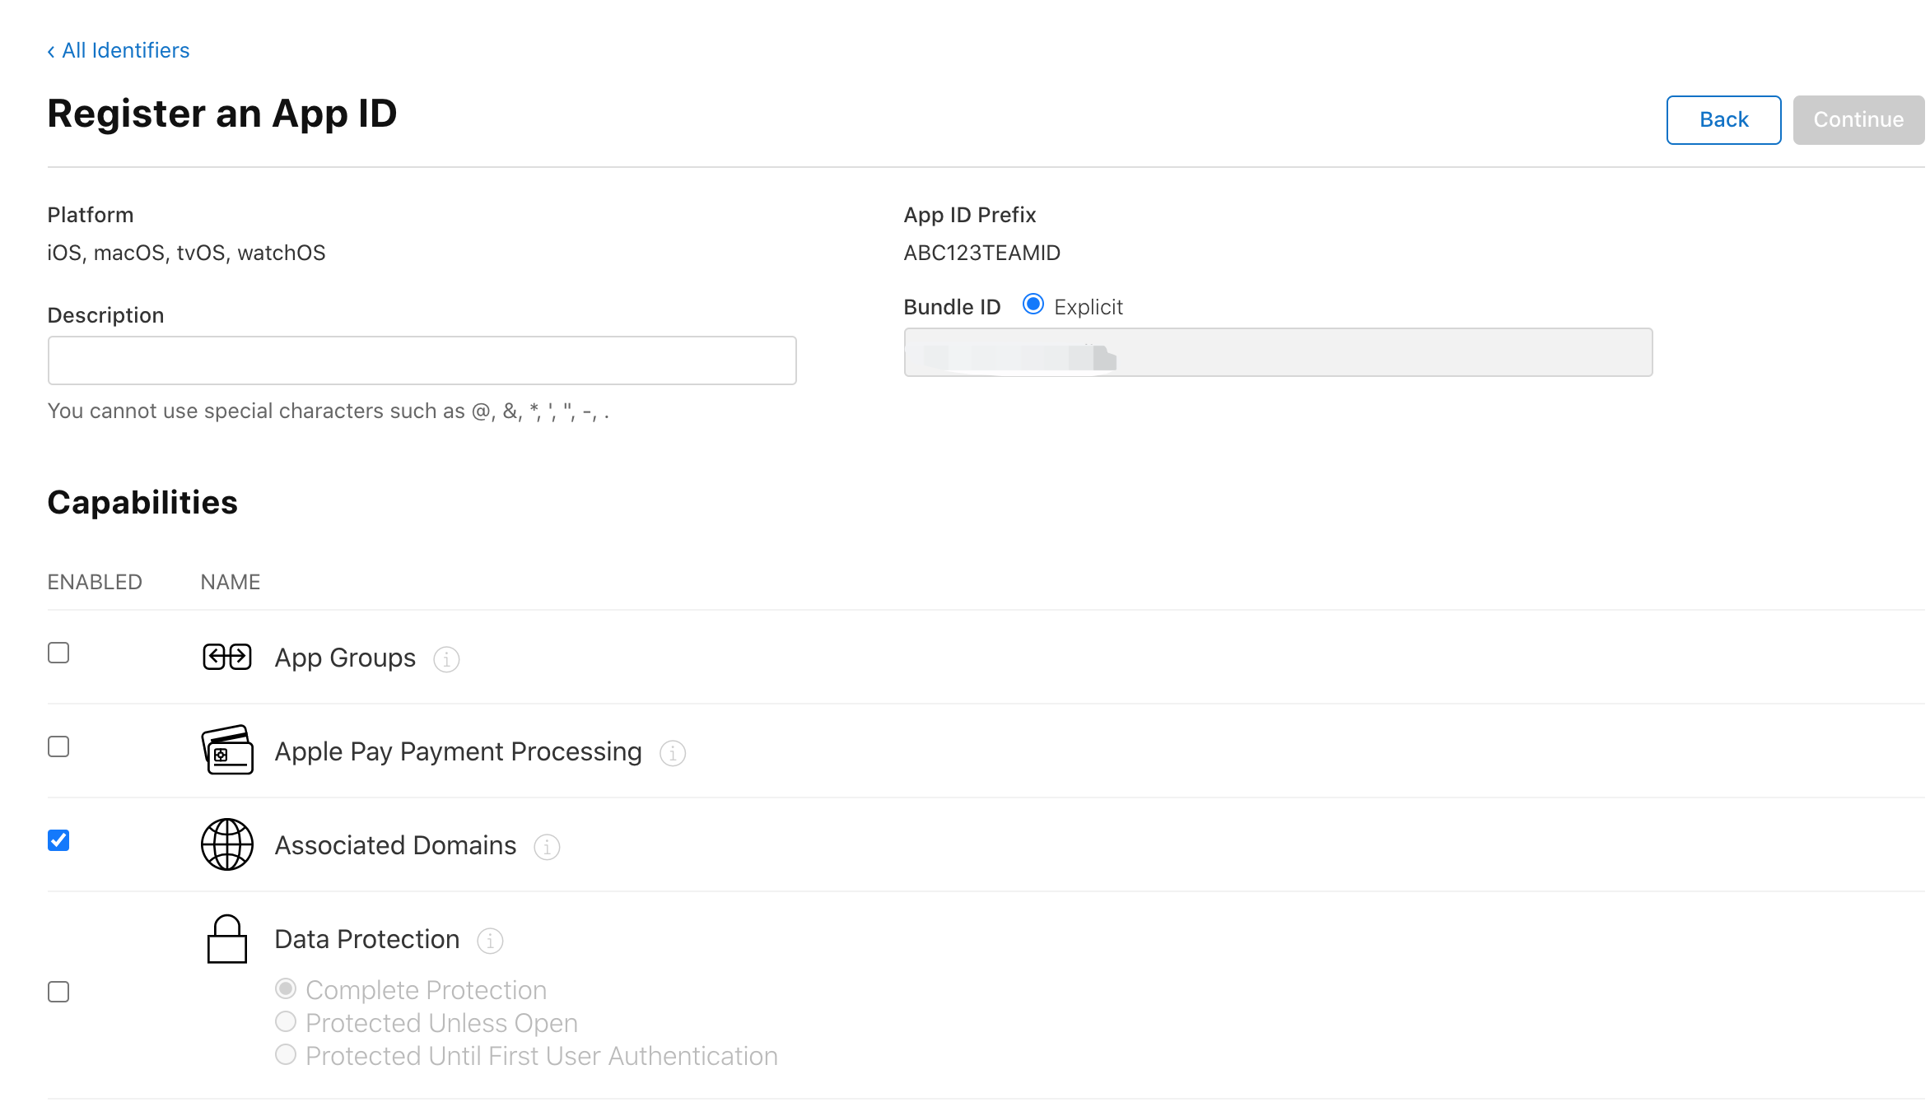Screen dimensions: 1930x1116
Task: Choose Complete Protection radio option
Action: pos(286,988)
